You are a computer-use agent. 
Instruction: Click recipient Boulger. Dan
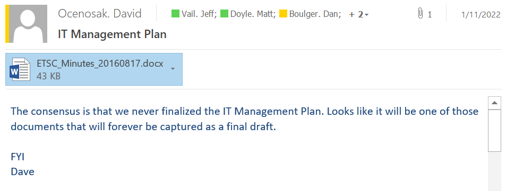point(315,14)
